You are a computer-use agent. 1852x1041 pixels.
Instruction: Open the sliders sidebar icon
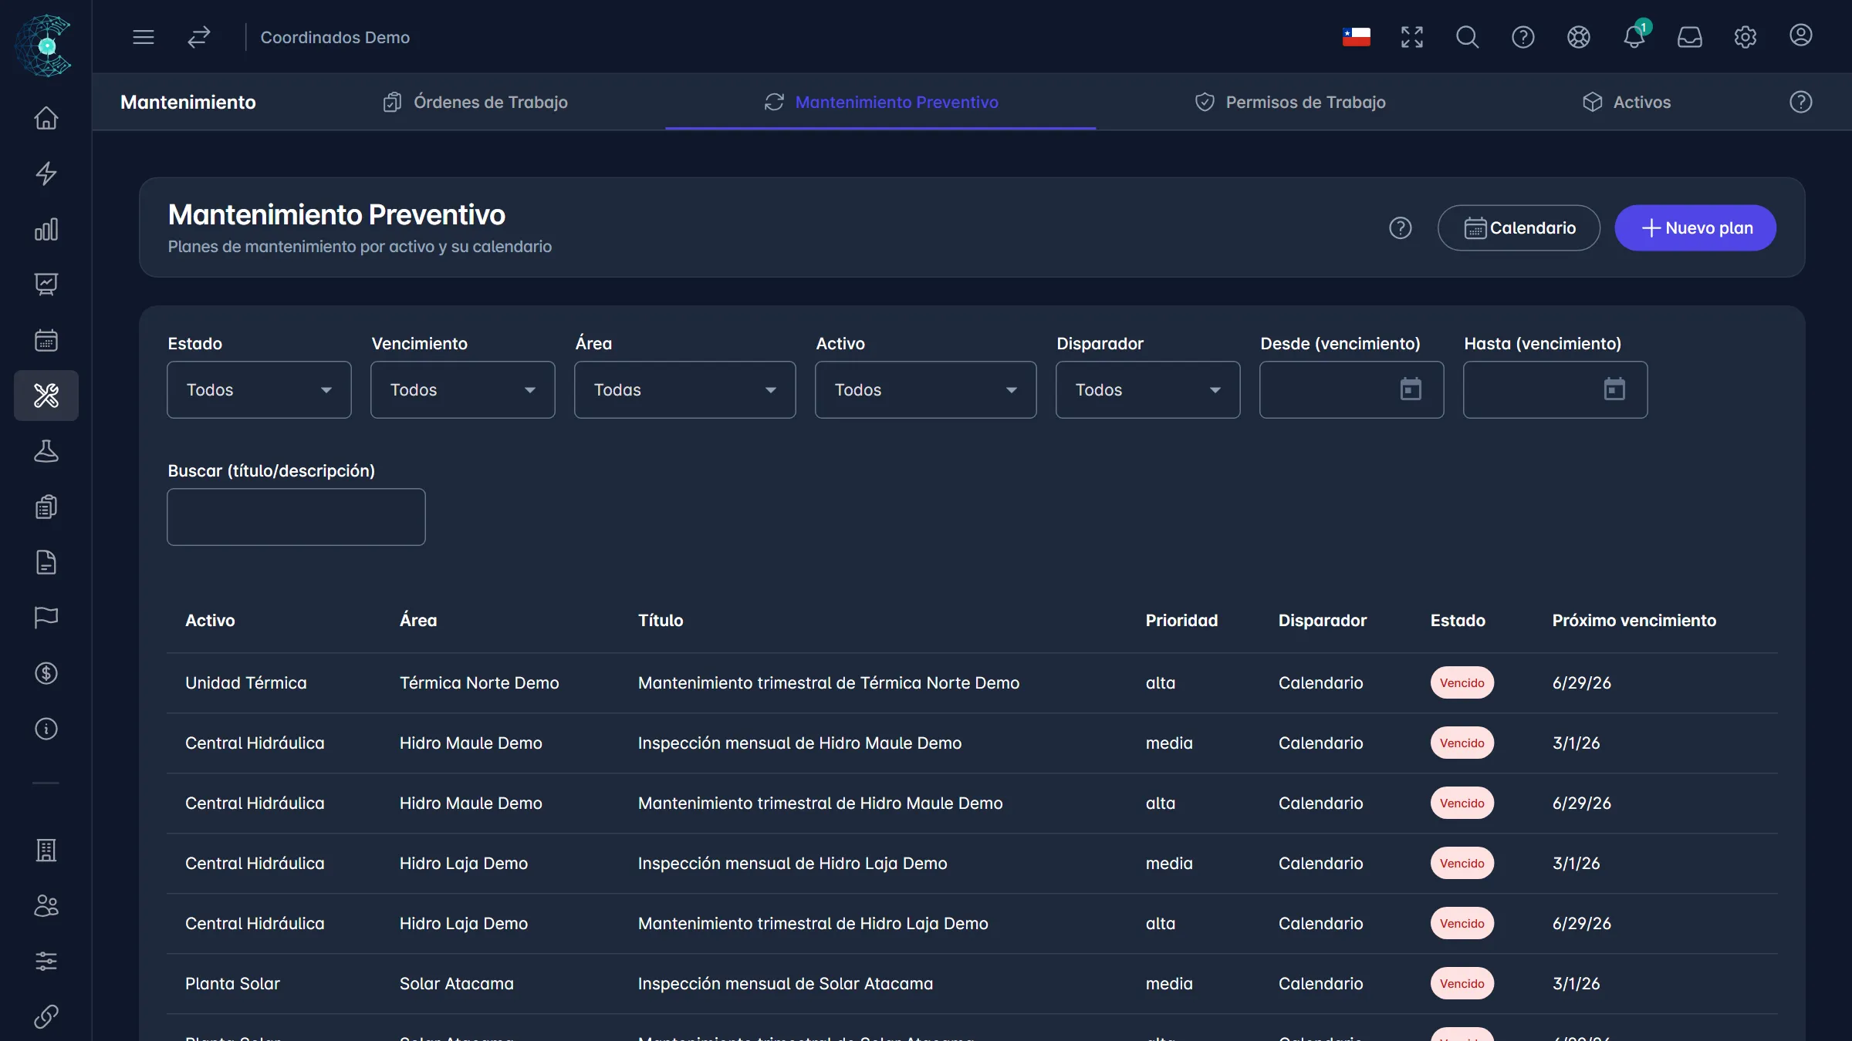coord(46,962)
